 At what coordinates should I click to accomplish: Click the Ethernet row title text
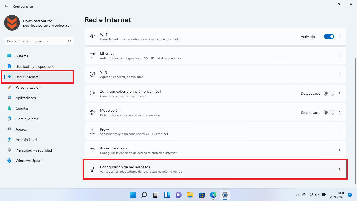click(x=107, y=53)
